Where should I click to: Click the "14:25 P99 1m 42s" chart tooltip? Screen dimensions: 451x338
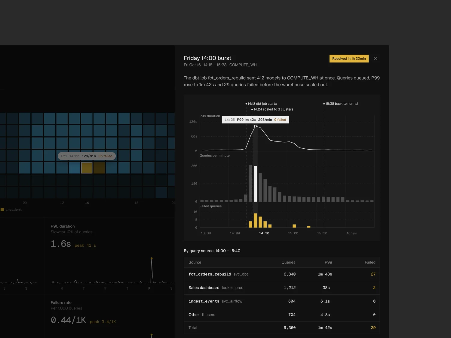coord(255,120)
